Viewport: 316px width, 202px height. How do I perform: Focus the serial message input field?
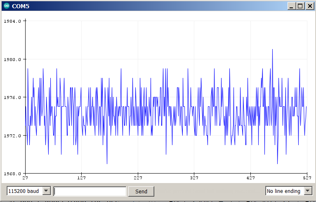coord(90,191)
